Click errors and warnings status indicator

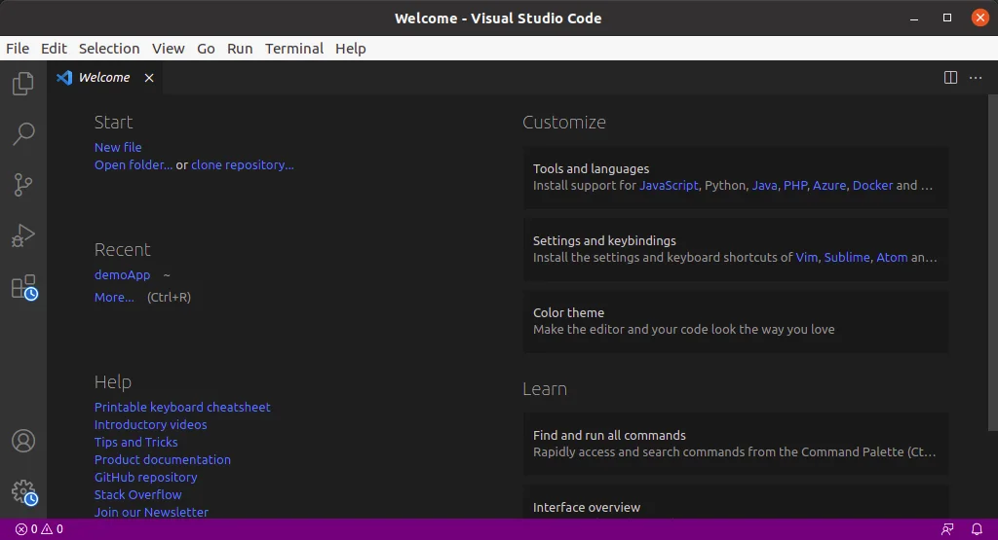(39, 529)
